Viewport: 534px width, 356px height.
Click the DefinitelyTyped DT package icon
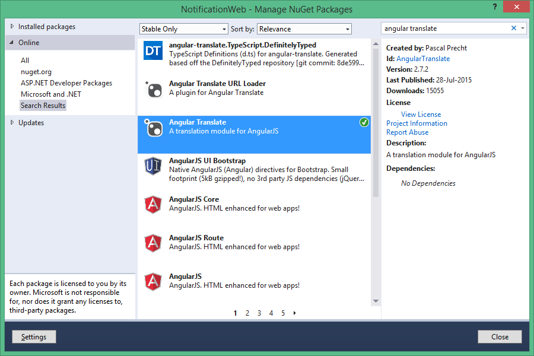tap(154, 52)
